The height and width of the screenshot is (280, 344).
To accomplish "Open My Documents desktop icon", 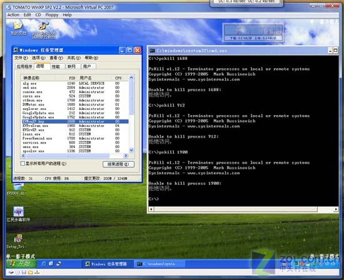I will pos(18,28).
